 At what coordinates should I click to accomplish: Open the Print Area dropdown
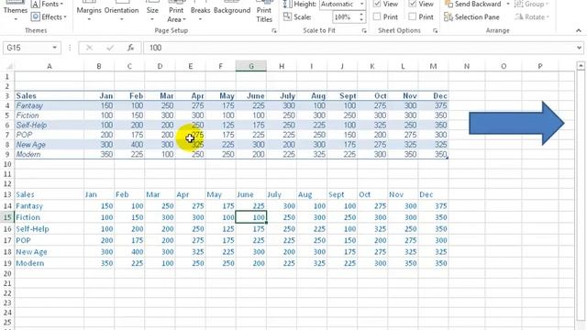(x=176, y=12)
